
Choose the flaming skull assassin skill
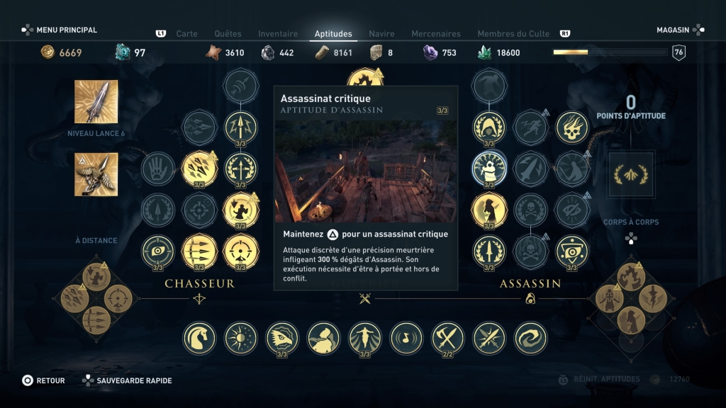pos(572,127)
